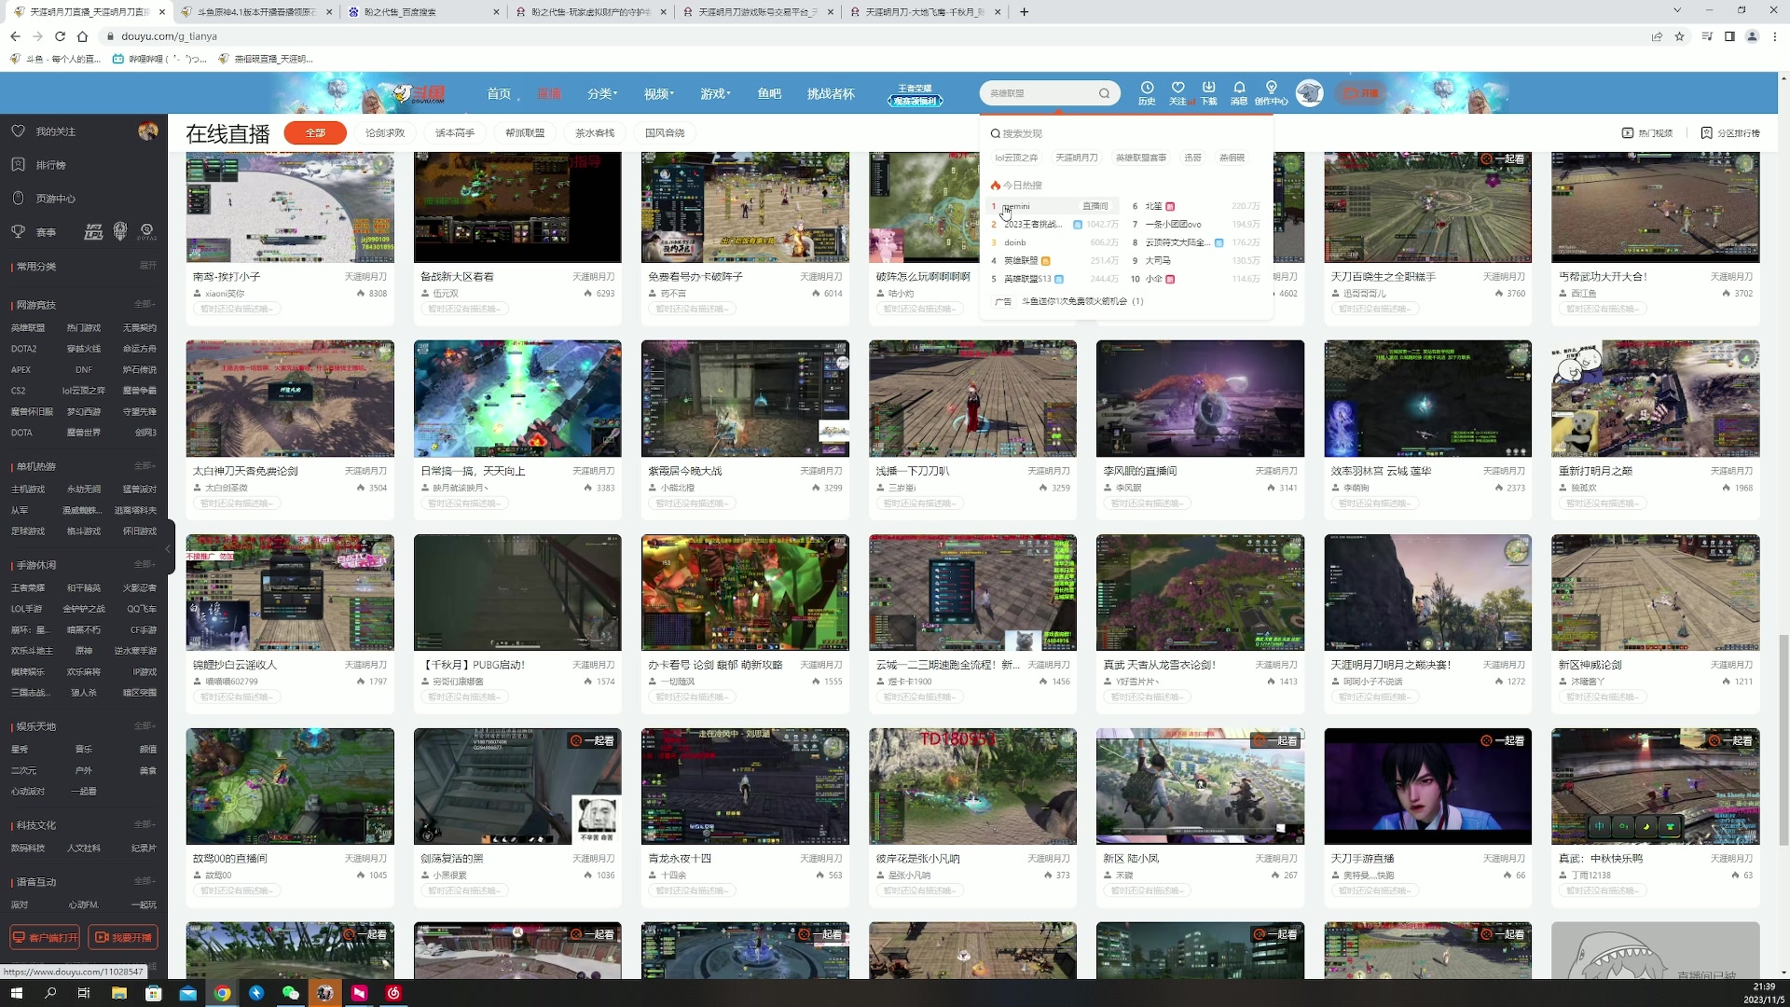Click the 关注 heart icon in header
This screenshot has width=1790, height=1007.
click(1178, 88)
